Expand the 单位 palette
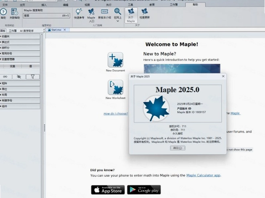The height and width of the screenshot is (198, 265). click(x=20, y=89)
